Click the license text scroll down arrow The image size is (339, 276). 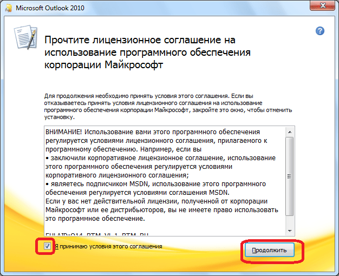(290, 231)
